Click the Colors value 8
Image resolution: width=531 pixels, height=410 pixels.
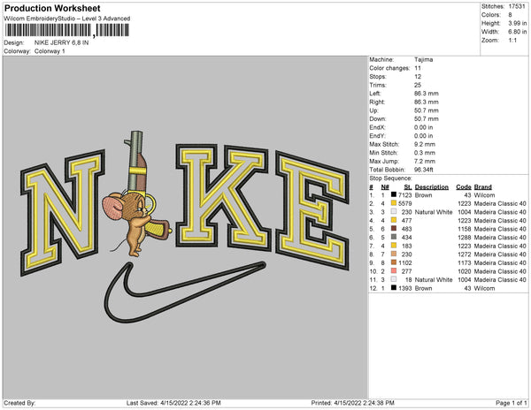point(510,15)
